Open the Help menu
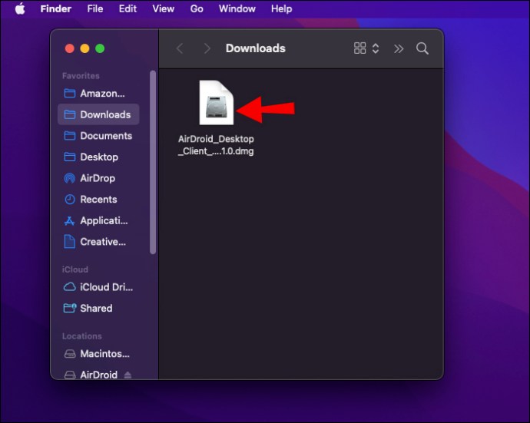The image size is (530, 423). click(x=282, y=8)
